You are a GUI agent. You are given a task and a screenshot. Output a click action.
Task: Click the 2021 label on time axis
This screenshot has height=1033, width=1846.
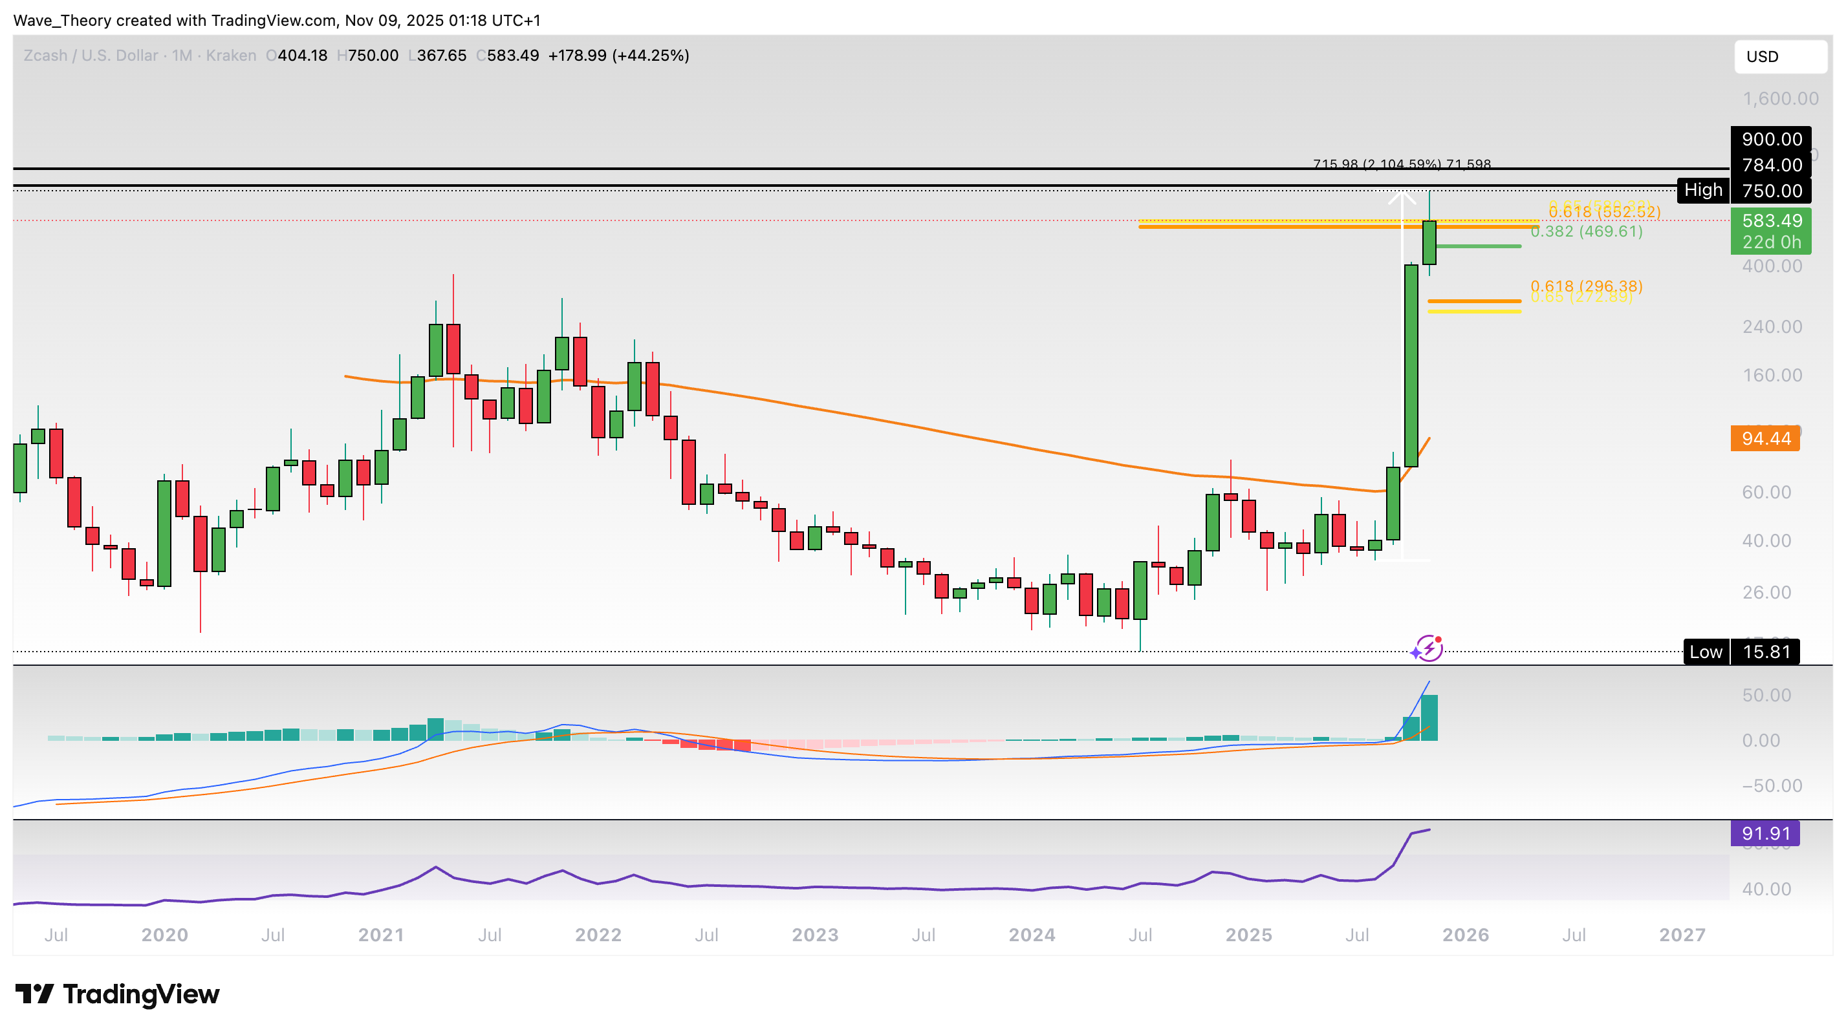coord(380,935)
